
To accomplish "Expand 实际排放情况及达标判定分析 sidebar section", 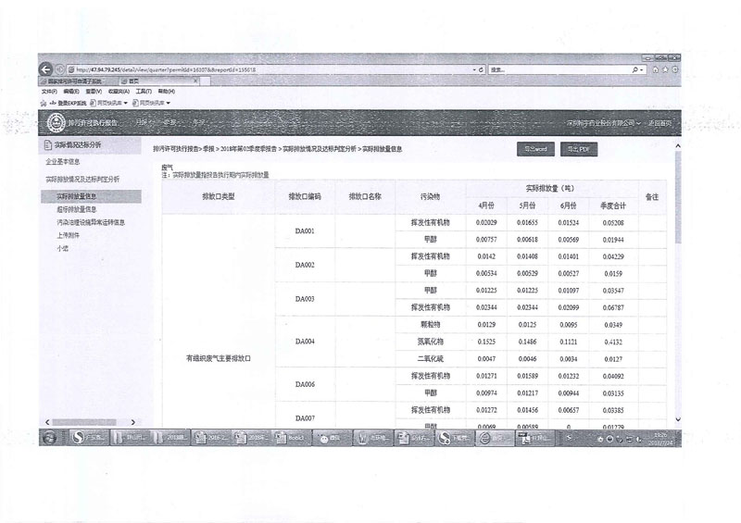I will pos(82,179).
